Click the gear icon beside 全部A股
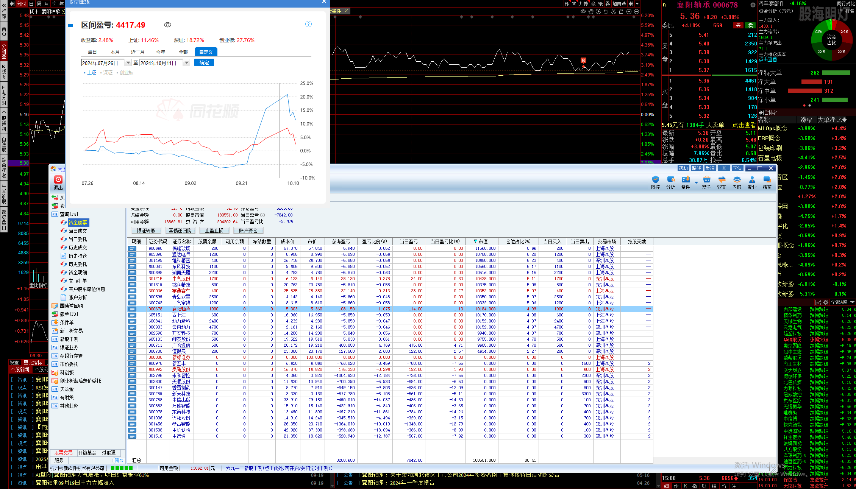Image resolution: width=856 pixels, height=489 pixels. tap(826, 302)
